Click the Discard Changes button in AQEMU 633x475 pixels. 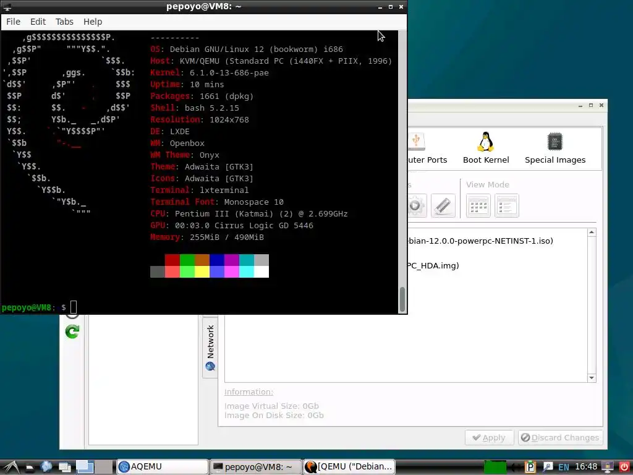pos(560,437)
